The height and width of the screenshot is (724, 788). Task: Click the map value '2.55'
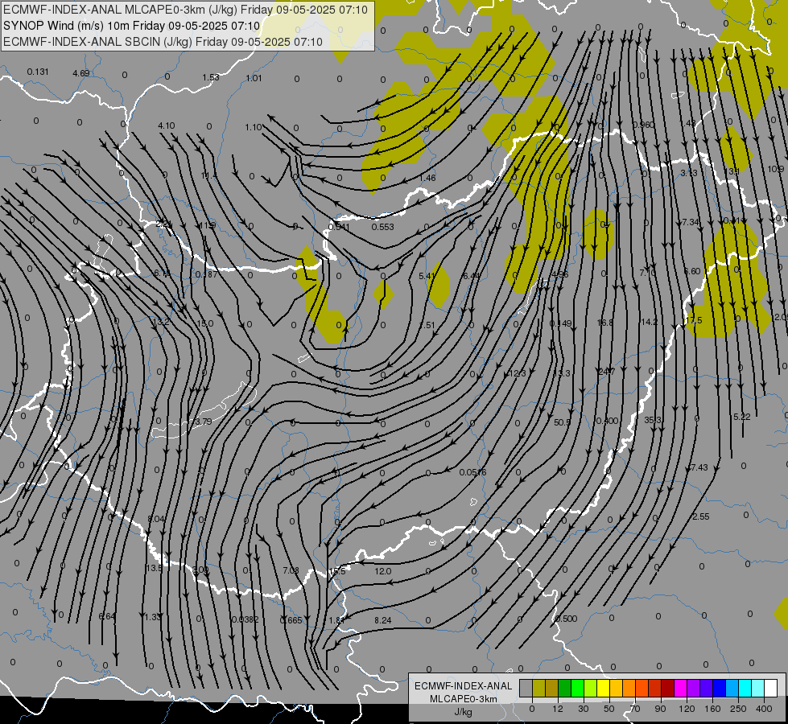click(x=700, y=517)
